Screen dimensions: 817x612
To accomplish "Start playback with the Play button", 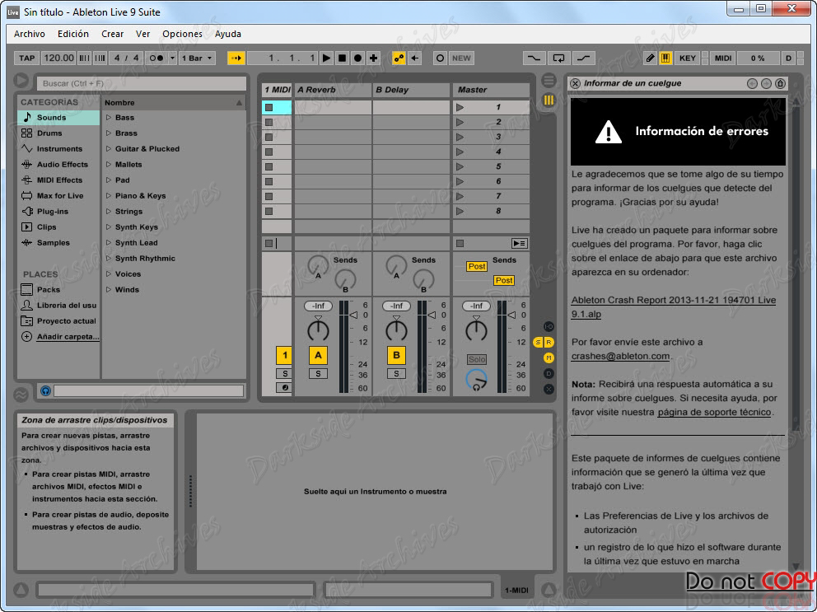I will (327, 58).
